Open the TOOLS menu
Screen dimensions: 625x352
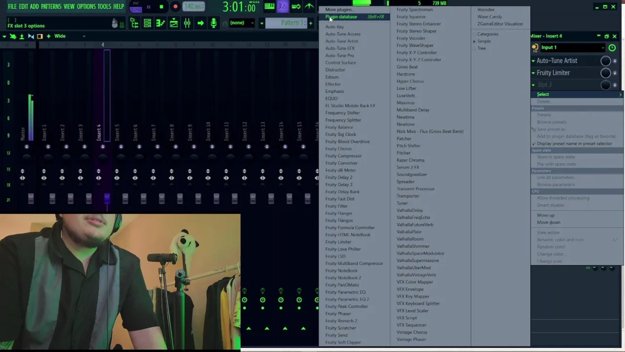[104, 6]
